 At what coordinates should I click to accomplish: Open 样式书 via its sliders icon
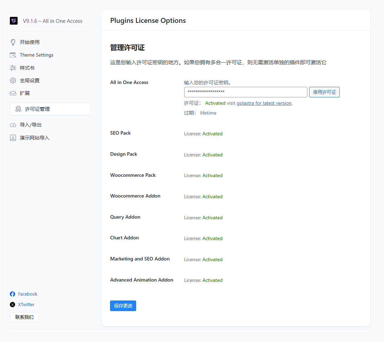tap(13, 67)
